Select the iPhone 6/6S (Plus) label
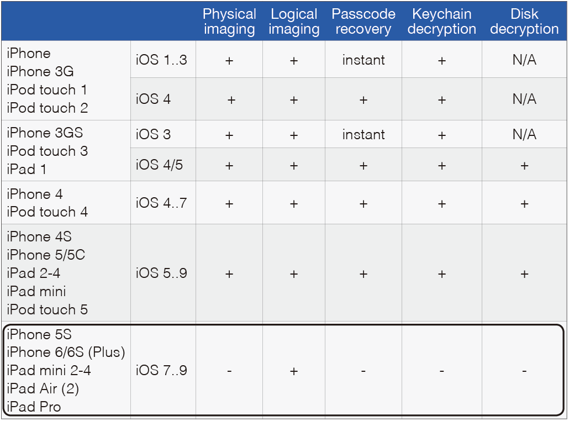 tap(66, 352)
